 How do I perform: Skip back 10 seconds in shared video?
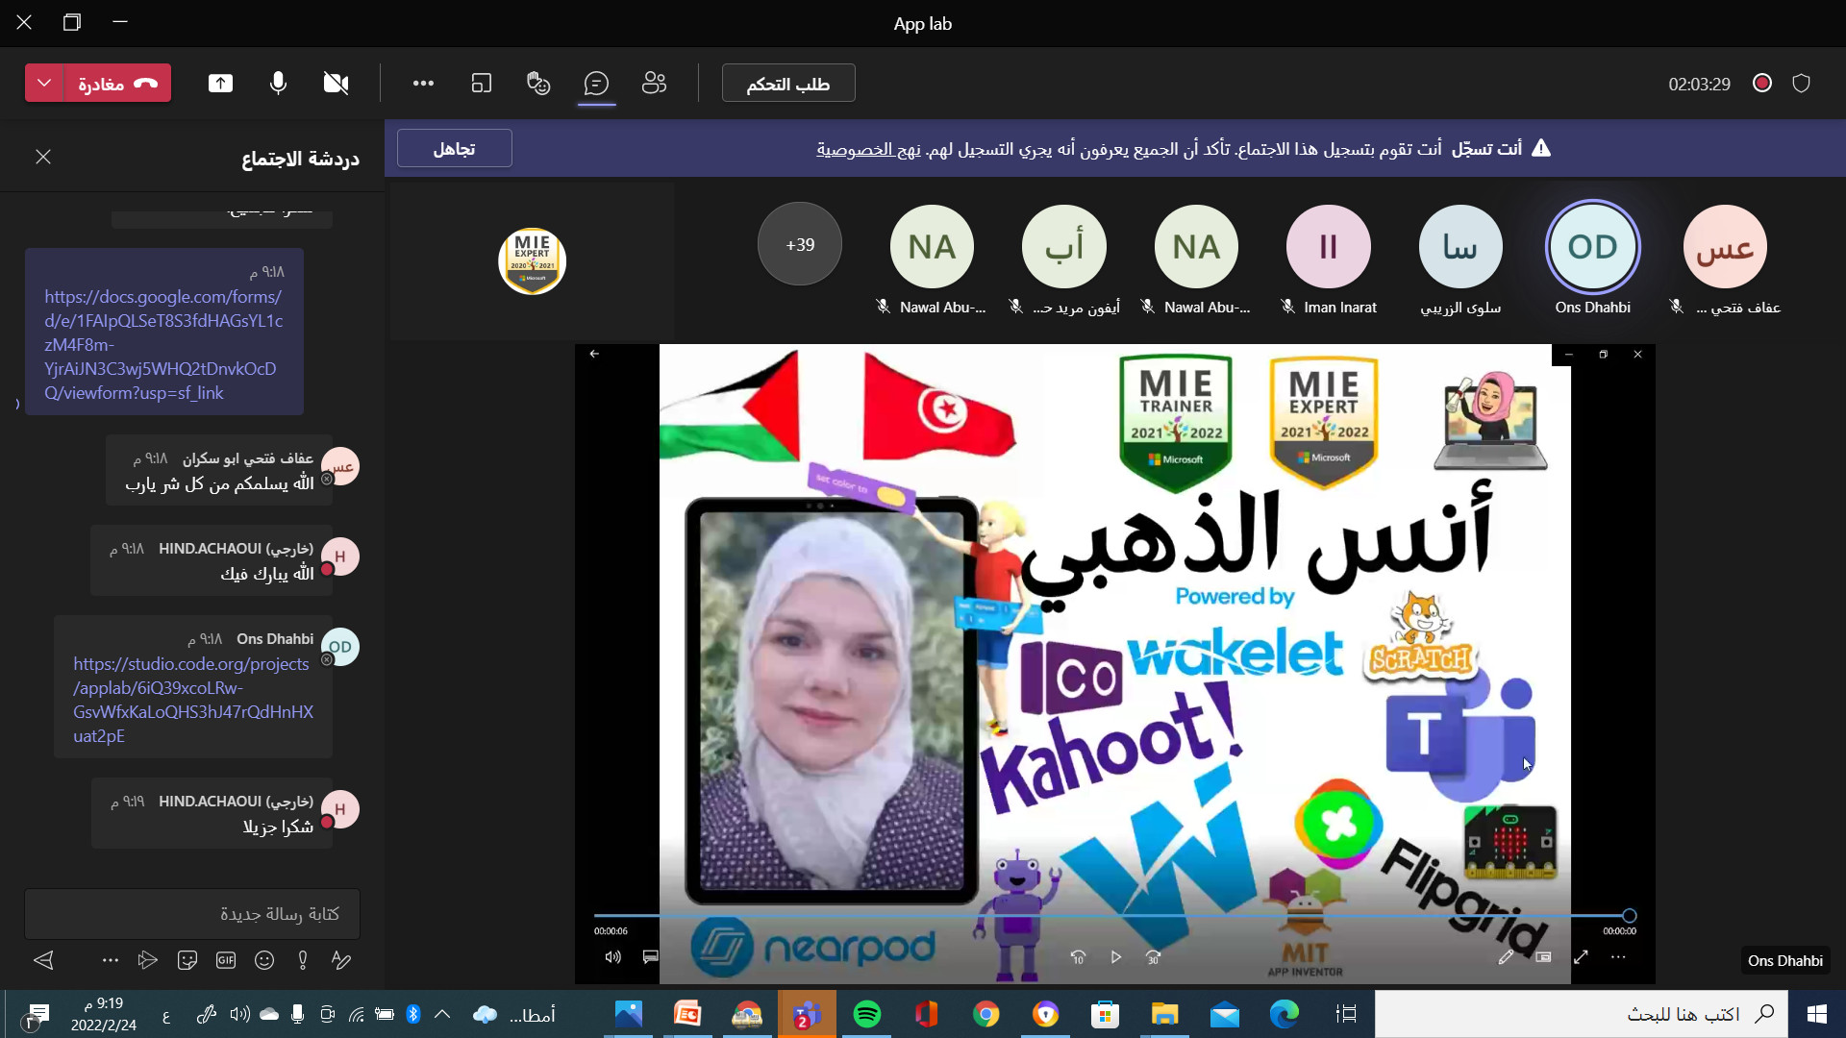click(x=1078, y=957)
